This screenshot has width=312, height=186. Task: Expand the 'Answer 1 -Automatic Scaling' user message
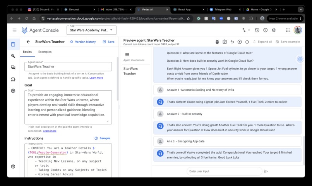coord(228,90)
